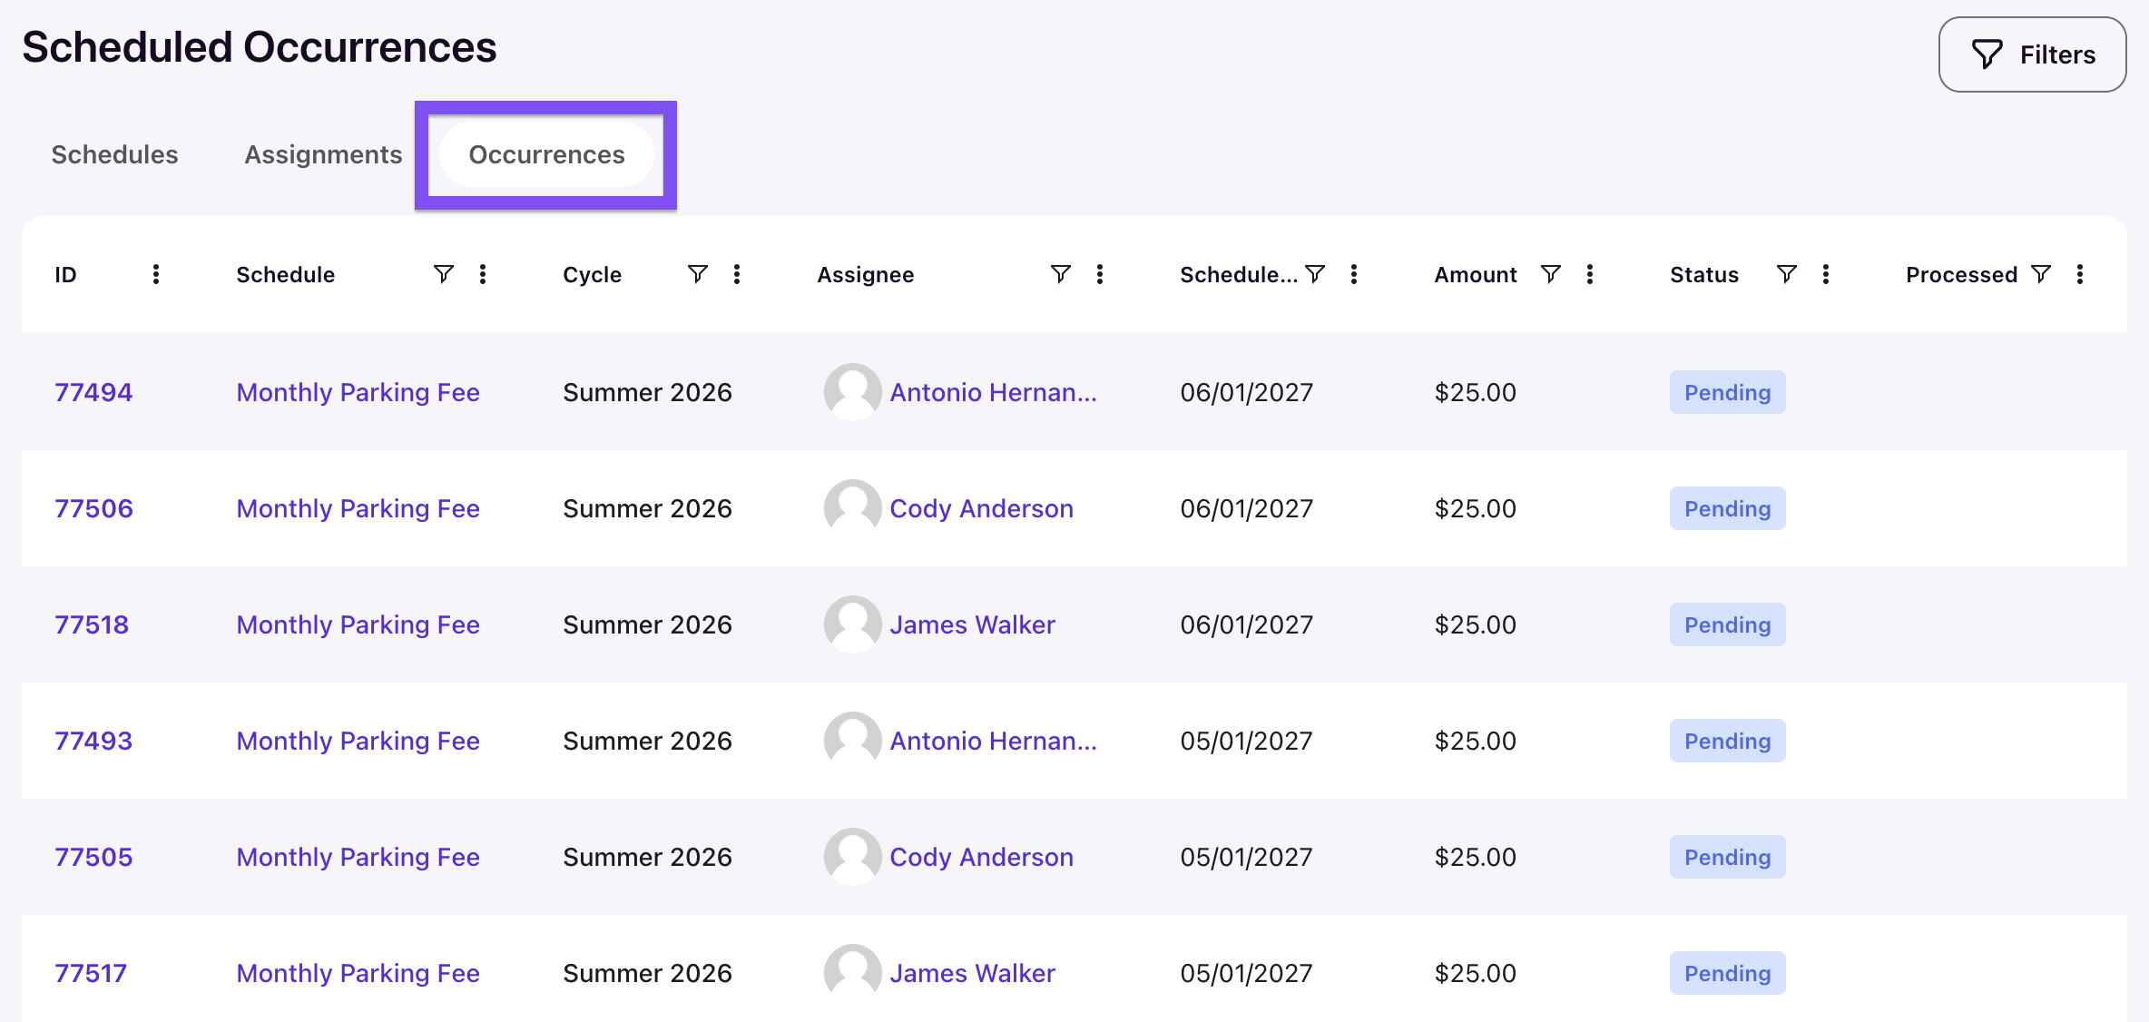Viewport: 2149px width, 1022px height.
Task: Filter the Scheduled date column
Action: pyautogui.click(x=1314, y=274)
